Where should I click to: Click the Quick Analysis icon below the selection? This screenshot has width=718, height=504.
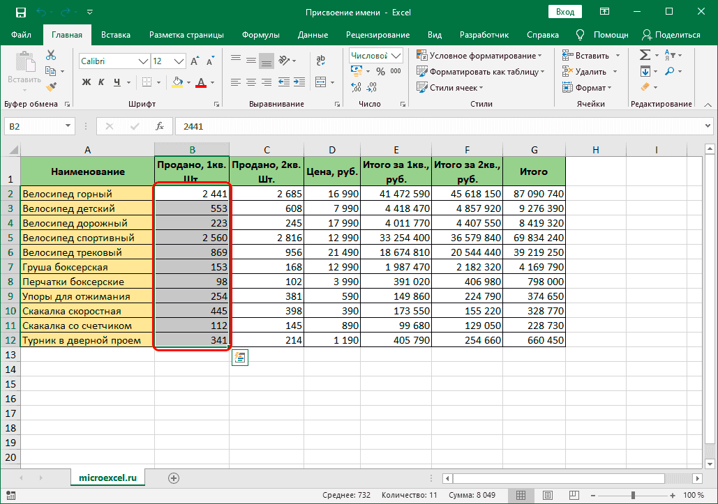point(241,358)
